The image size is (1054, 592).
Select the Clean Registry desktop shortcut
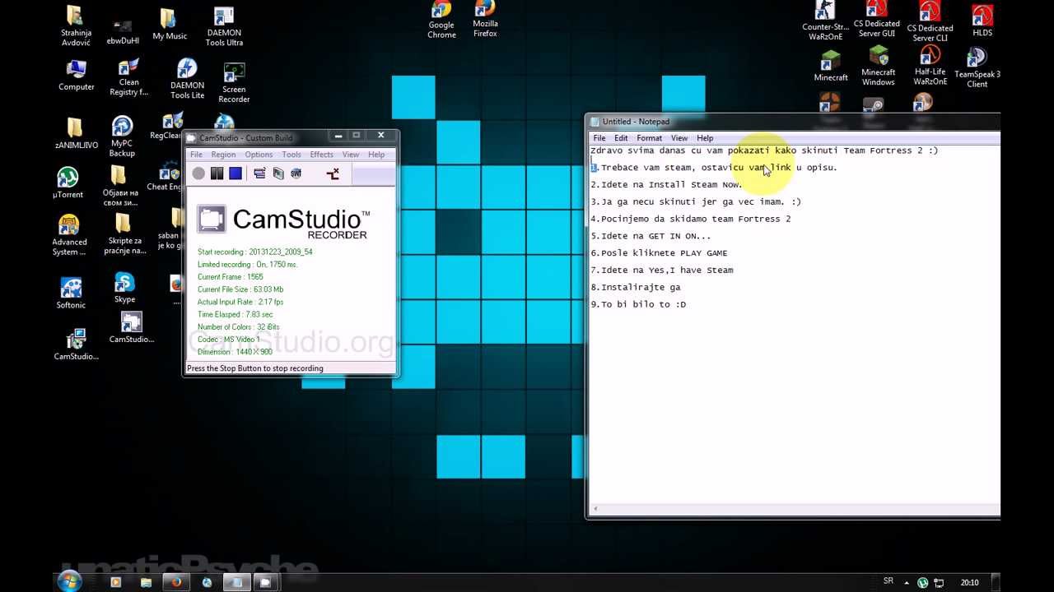129,77
